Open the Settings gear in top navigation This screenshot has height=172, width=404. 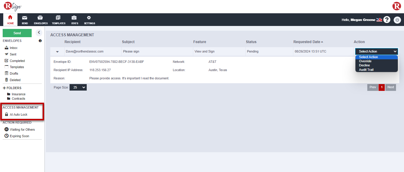tap(89, 19)
